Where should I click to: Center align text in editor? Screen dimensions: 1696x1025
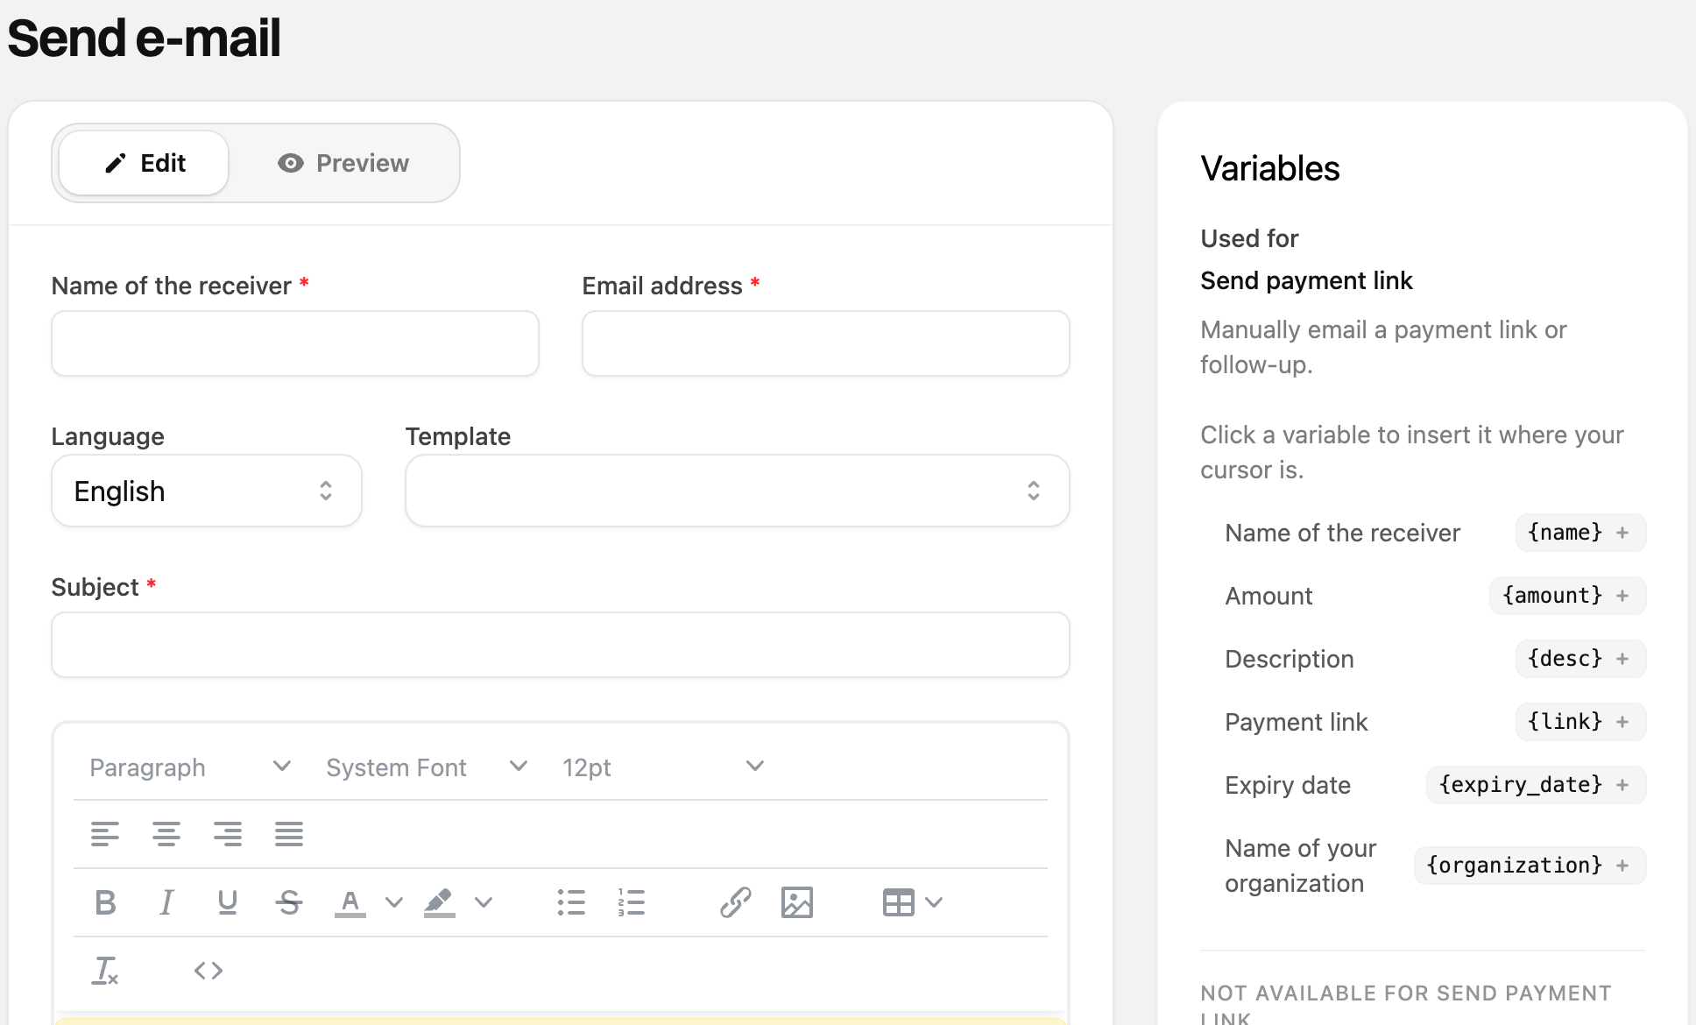point(166,834)
